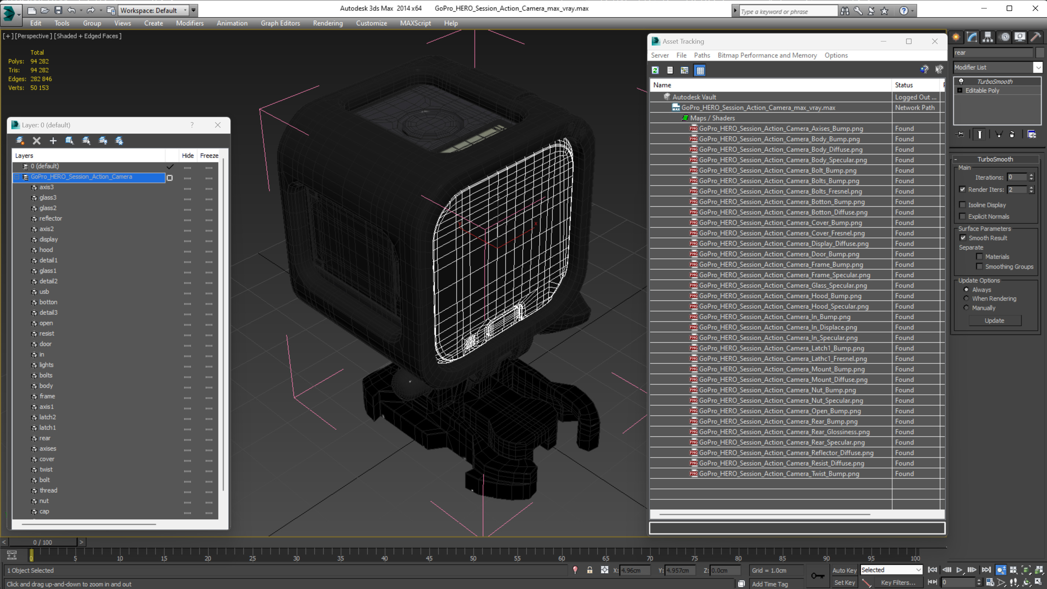Open Configure Modifier Sets icon
The width and height of the screenshot is (1047, 589).
click(x=1032, y=134)
